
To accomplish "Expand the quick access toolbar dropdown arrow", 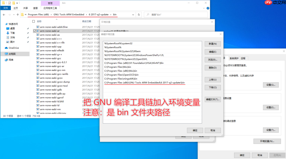I will coord(17,3).
